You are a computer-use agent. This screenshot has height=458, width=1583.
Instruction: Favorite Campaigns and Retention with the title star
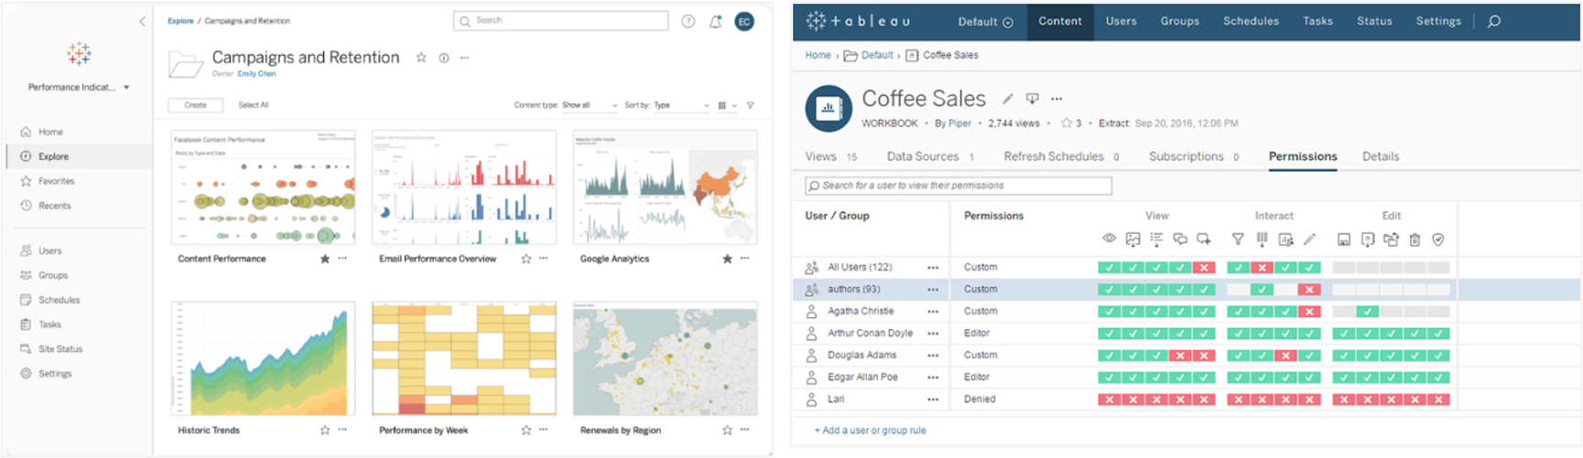pyautogui.click(x=421, y=58)
